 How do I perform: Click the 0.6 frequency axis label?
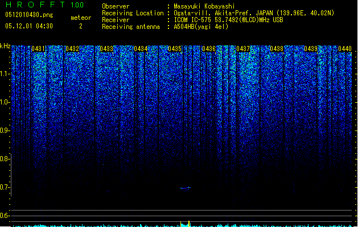tap(5, 216)
